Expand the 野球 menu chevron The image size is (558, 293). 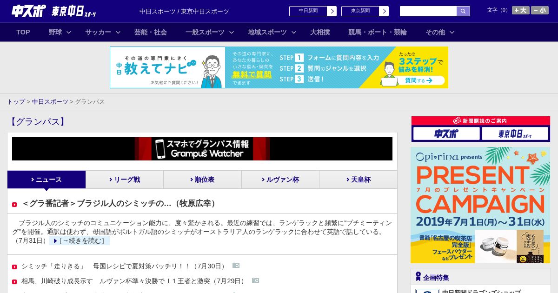[x=69, y=33]
